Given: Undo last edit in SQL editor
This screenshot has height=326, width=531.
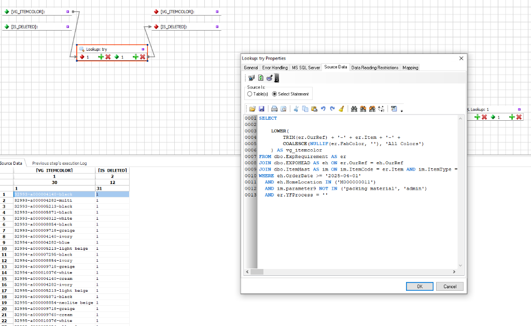Looking at the screenshot, I should (323, 109).
